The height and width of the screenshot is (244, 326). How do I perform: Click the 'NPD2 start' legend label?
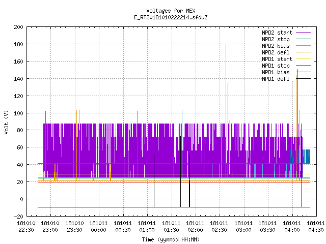point(277,33)
